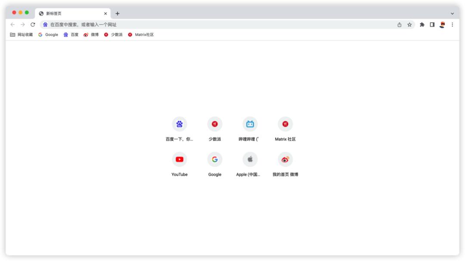Image resolution: width=465 pixels, height=261 pixels.
Task: Bookmark this tab with star icon
Action: tap(409, 25)
